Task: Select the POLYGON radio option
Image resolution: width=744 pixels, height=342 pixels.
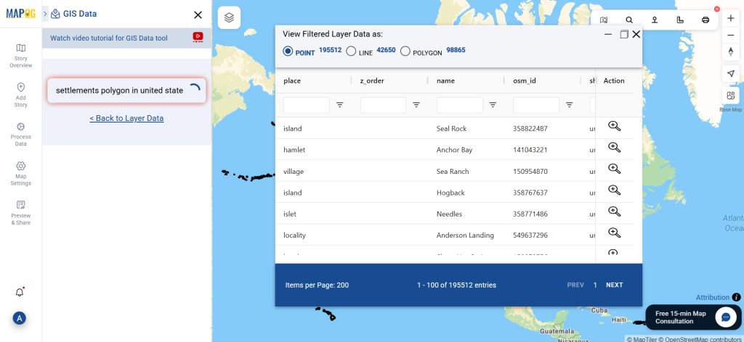Action: pyautogui.click(x=405, y=51)
